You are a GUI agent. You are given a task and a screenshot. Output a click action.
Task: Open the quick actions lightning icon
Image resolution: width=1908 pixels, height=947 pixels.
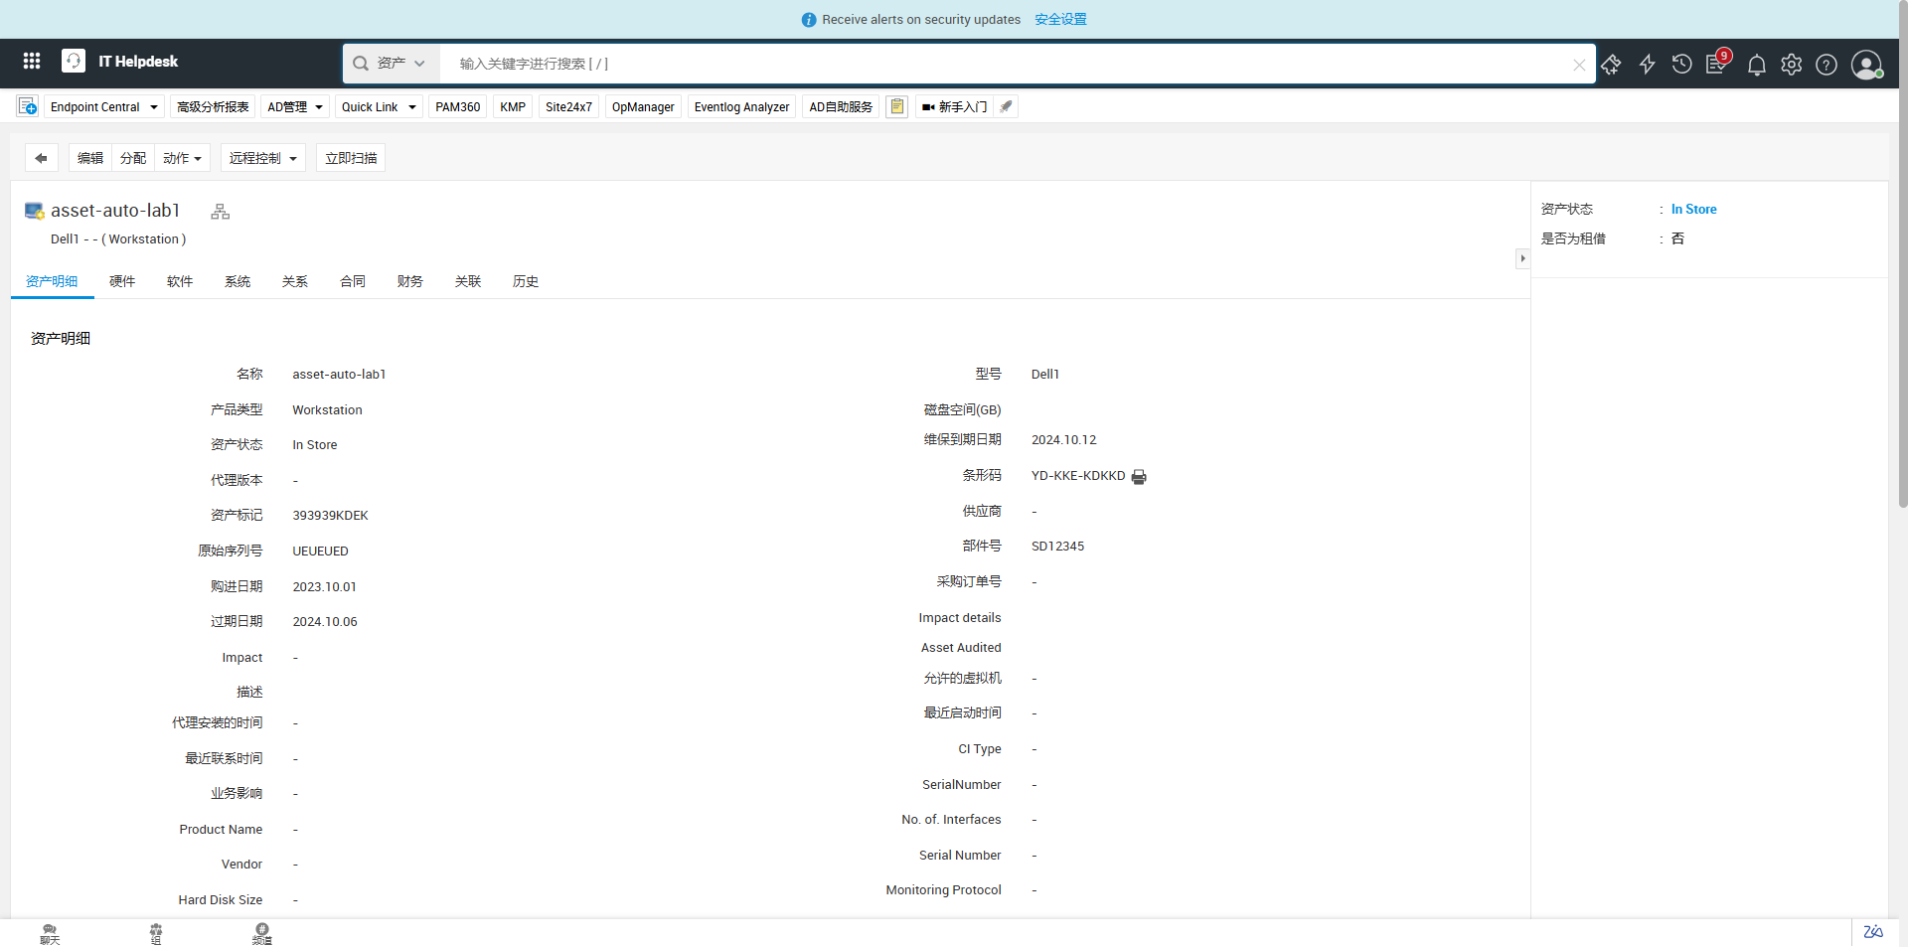1647,65
